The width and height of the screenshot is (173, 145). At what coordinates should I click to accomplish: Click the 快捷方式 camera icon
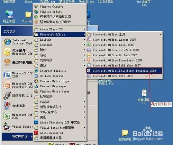(x=7, y=96)
